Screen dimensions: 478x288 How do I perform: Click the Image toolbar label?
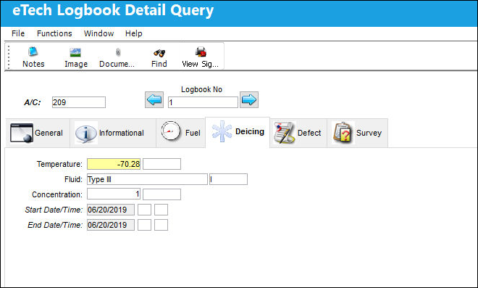pyautogui.click(x=76, y=64)
